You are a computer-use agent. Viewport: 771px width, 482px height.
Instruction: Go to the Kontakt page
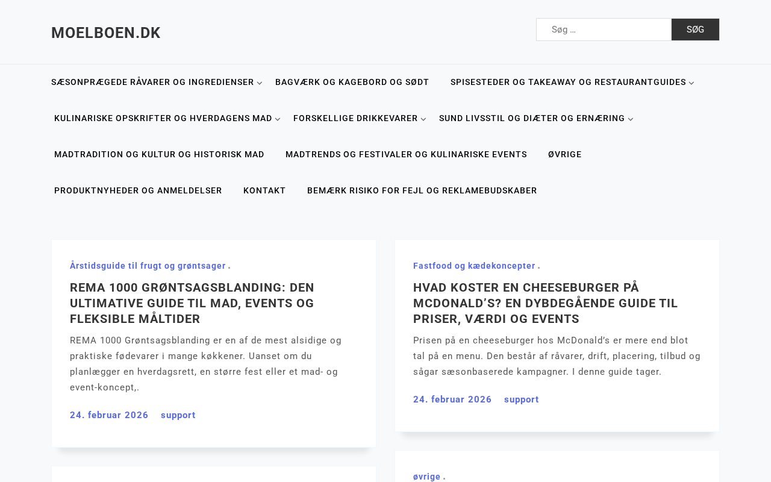pos(264,191)
